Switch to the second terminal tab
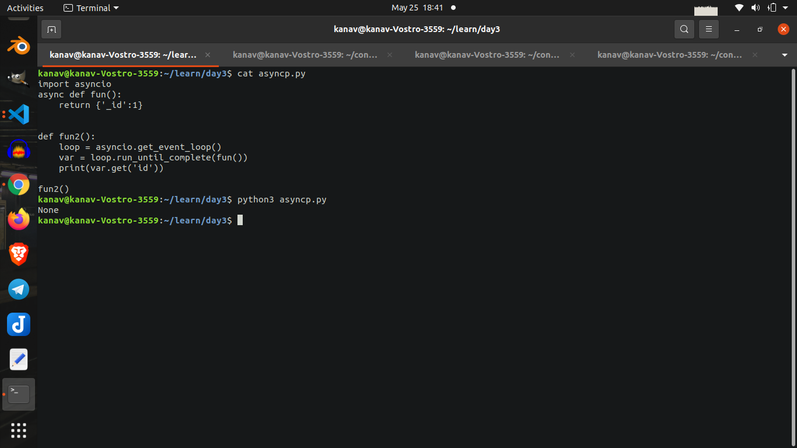Image resolution: width=797 pixels, height=448 pixels. [305, 55]
